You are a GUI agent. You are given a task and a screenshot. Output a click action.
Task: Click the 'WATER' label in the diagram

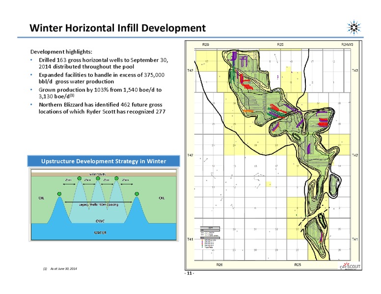(100, 232)
